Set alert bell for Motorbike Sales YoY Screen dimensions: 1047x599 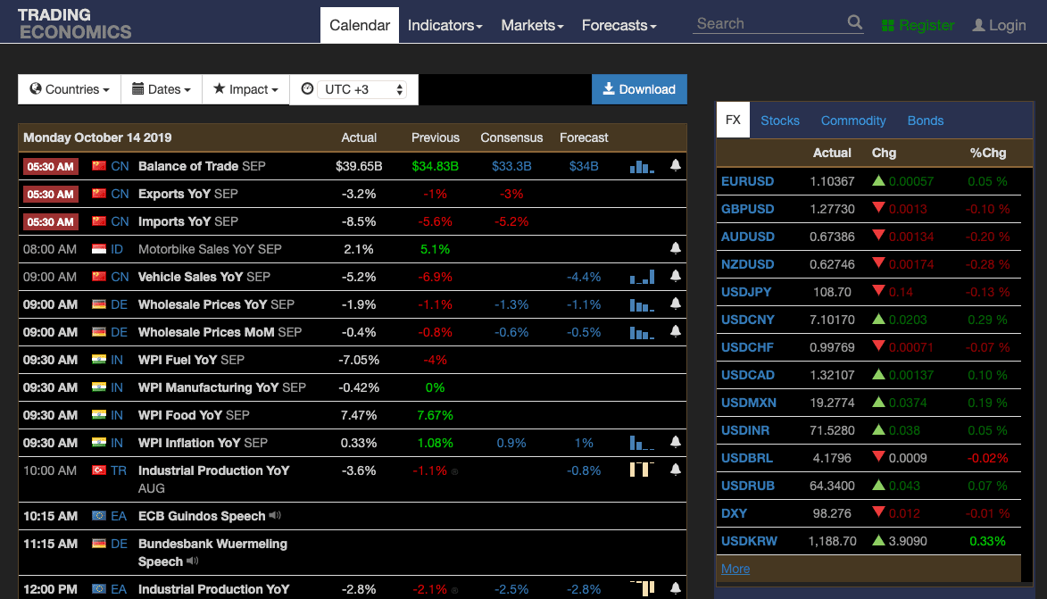676,248
